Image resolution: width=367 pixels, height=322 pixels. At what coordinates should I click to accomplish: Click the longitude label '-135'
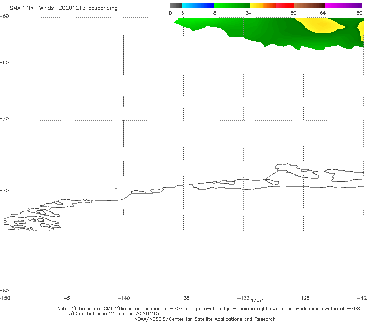(183, 298)
